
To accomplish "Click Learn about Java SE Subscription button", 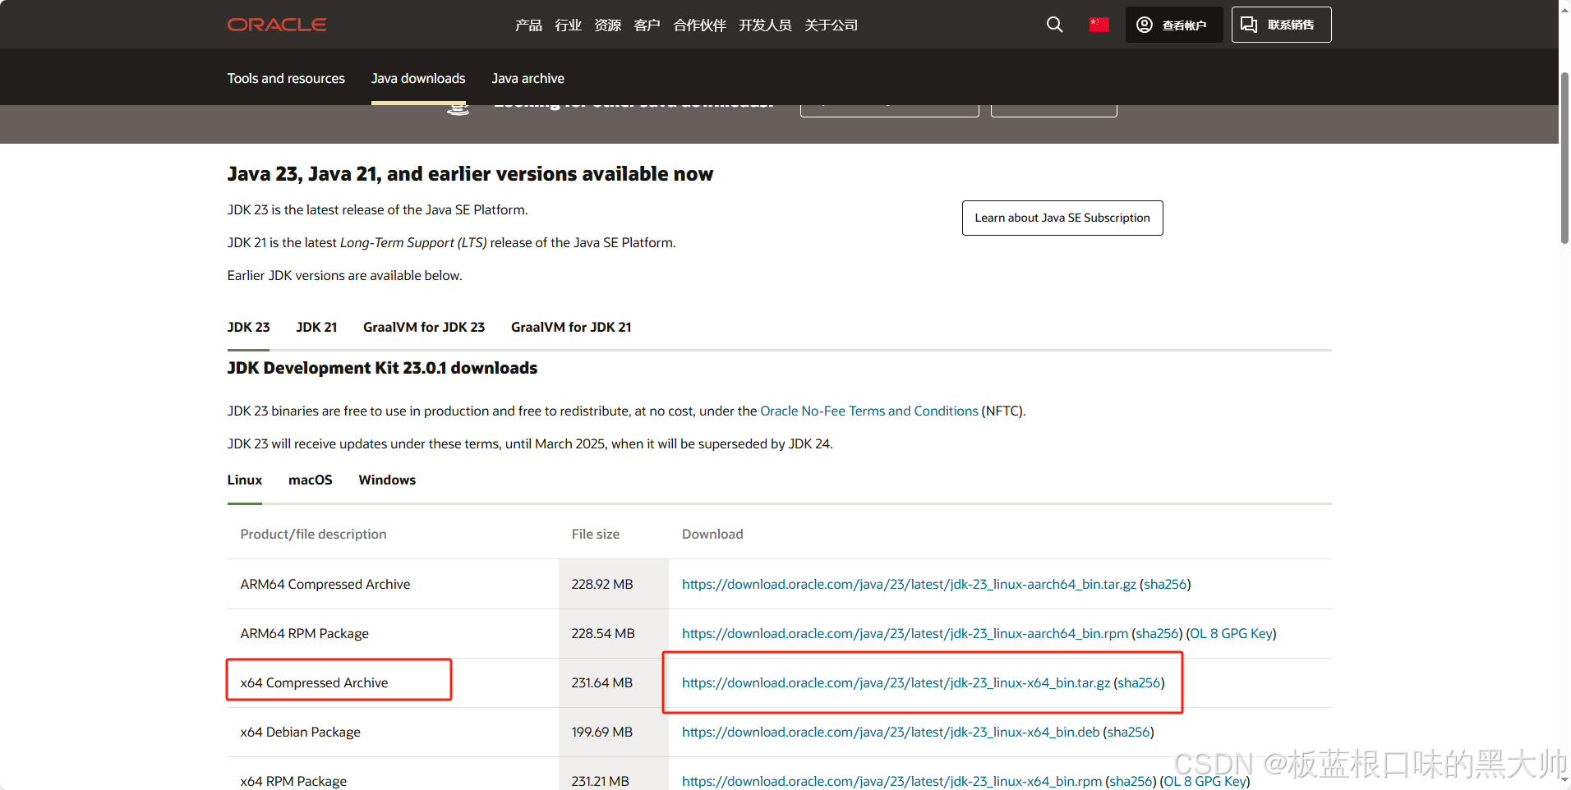I will (x=1062, y=218).
